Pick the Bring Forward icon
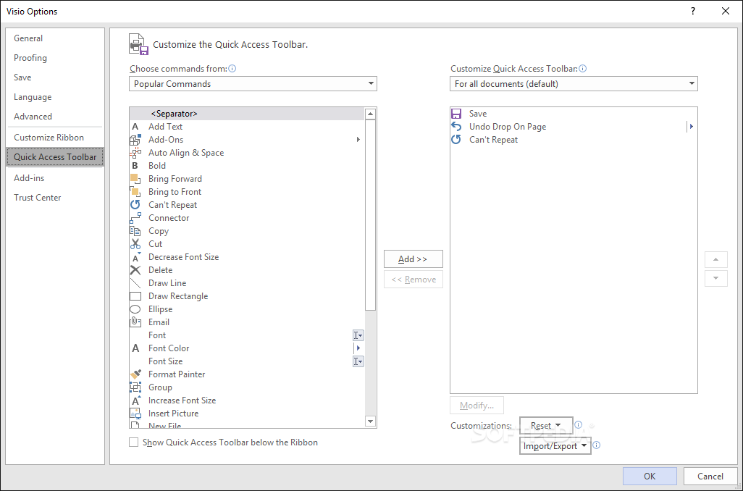Viewport: 743px width, 491px height. tap(135, 179)
